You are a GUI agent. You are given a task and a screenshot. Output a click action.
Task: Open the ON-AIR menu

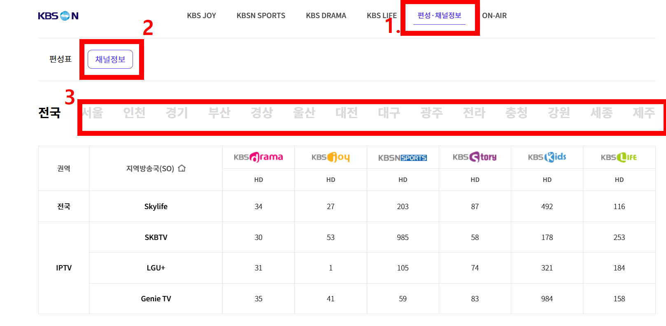[x=494, y=16]
